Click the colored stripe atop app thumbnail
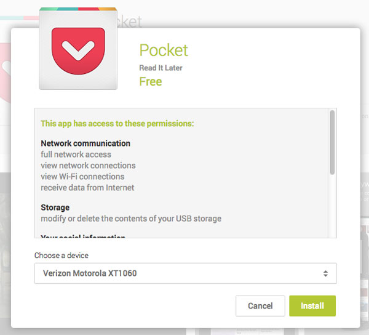This screenshot has width=369, height=335. click(x=78, y=9)
